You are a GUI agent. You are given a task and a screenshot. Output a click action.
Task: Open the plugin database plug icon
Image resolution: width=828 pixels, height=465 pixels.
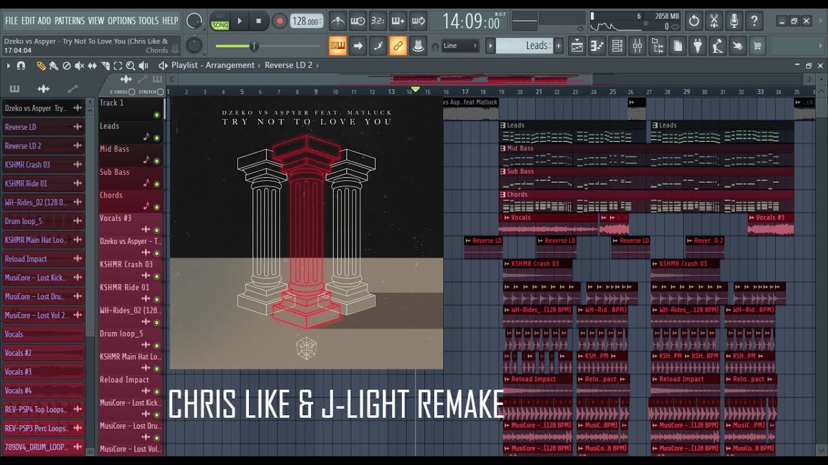[697, 45]
